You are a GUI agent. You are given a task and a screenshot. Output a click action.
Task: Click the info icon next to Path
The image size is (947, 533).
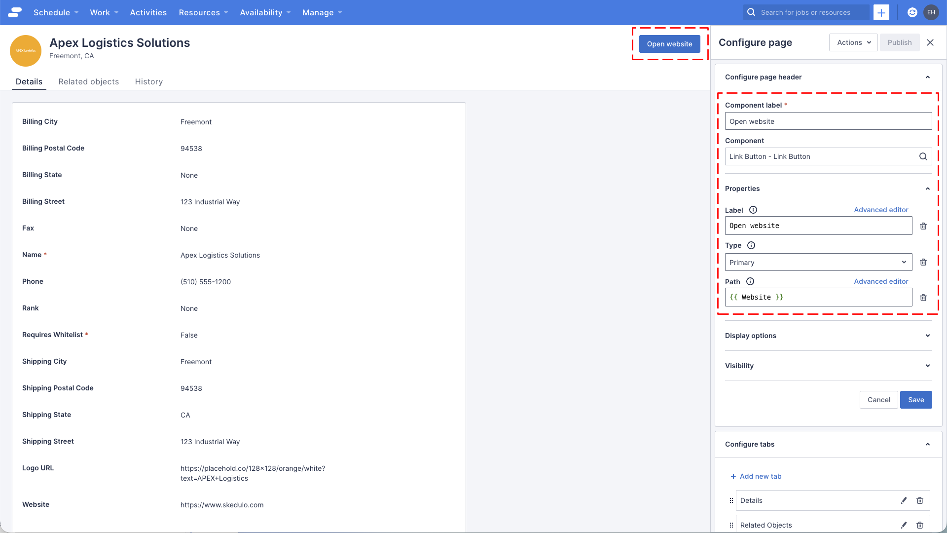[750, 281]
